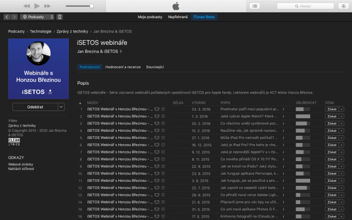Click the video screen icon on episode 2
Screen dimensions: 352x220
pos(157,117)
